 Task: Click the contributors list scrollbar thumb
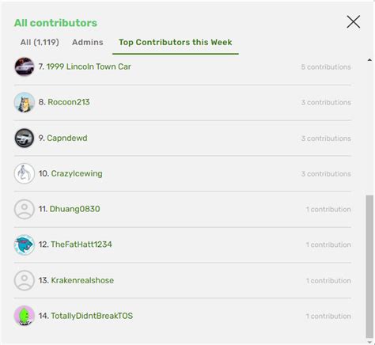point(369,267)
